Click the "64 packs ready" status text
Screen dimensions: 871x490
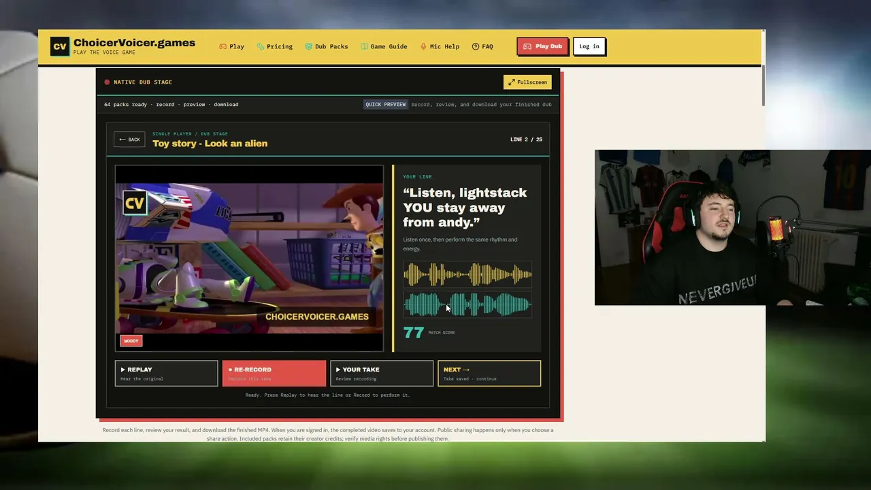pyautogui.click(x=125, y=105)
